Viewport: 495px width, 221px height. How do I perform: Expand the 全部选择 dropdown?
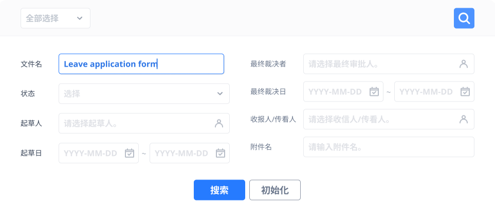click(x=56, y=18)
